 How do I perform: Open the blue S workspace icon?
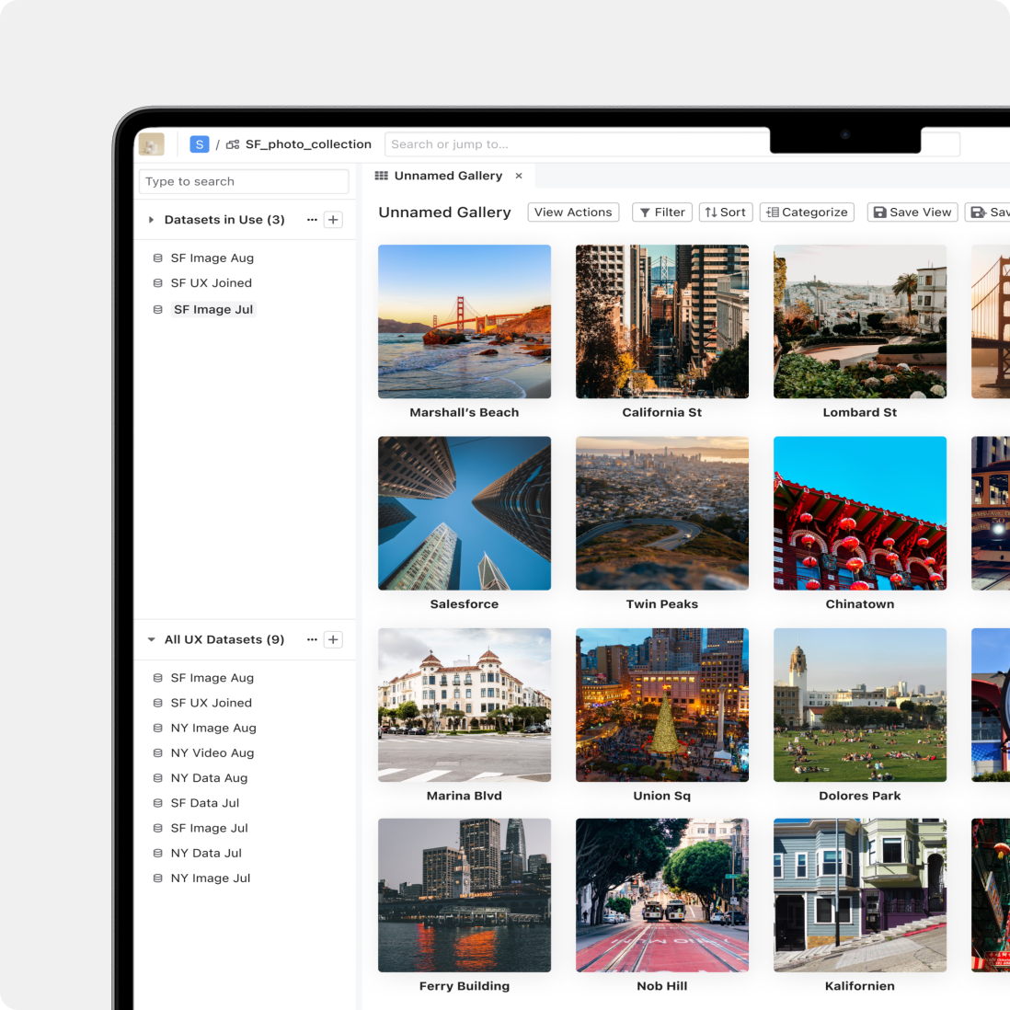tap(199, 144)
